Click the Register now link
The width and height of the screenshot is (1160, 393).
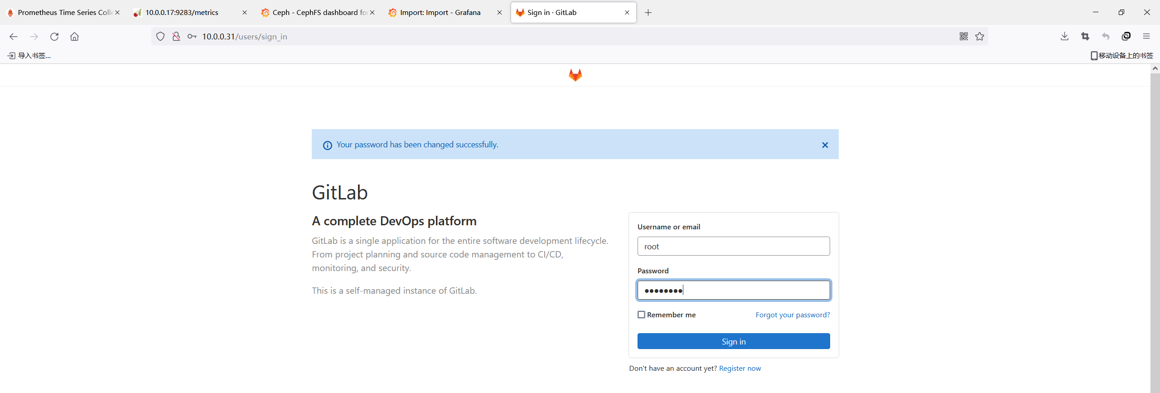coord(740,369)
